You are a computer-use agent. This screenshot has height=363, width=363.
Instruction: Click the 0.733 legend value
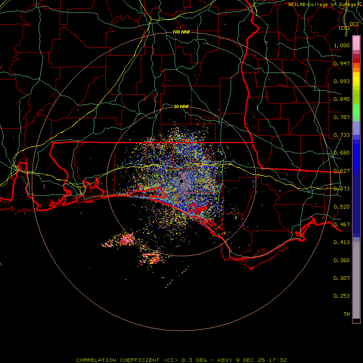[x=342, y=135]
